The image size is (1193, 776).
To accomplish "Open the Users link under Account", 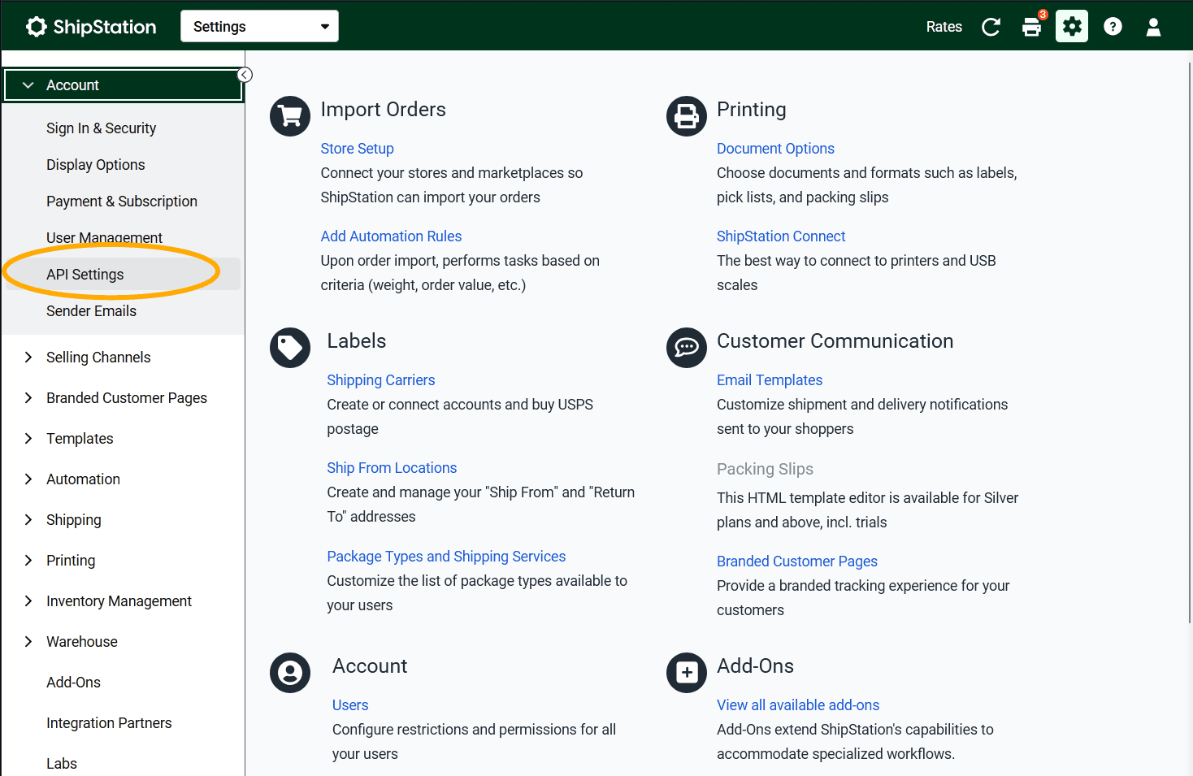I will click(350, 705).
